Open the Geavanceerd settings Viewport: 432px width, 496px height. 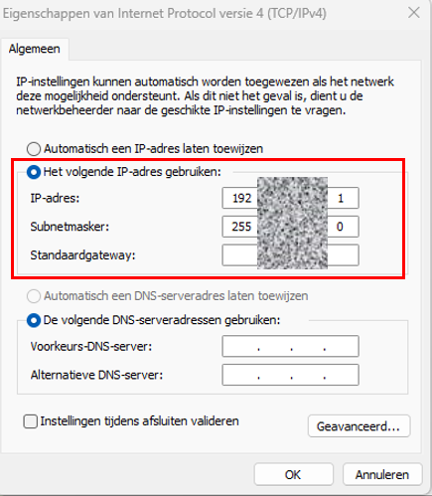pyautogui.click(x=359, y=426)
